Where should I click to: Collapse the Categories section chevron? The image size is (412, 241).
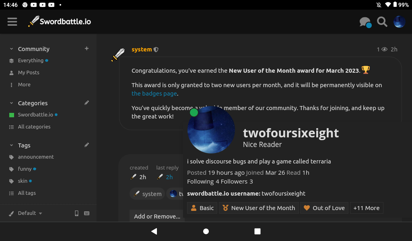11,103
